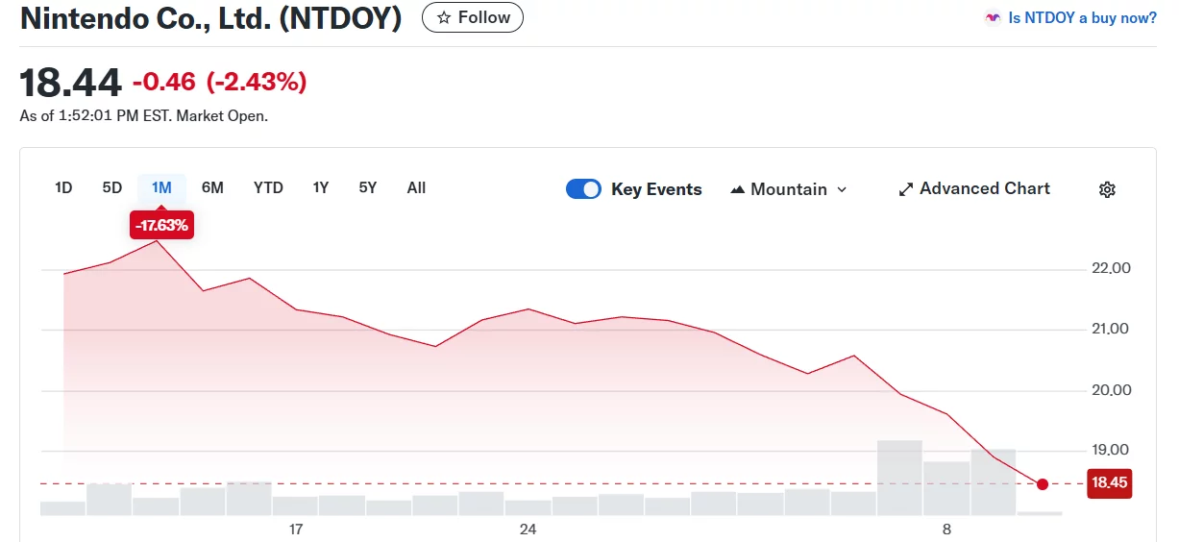The width and height of the screenshot is (1179, 542).
Task: Click the purple icon beside 'Is NTDOY a buy now?'
Action: [x=993, y=18]
